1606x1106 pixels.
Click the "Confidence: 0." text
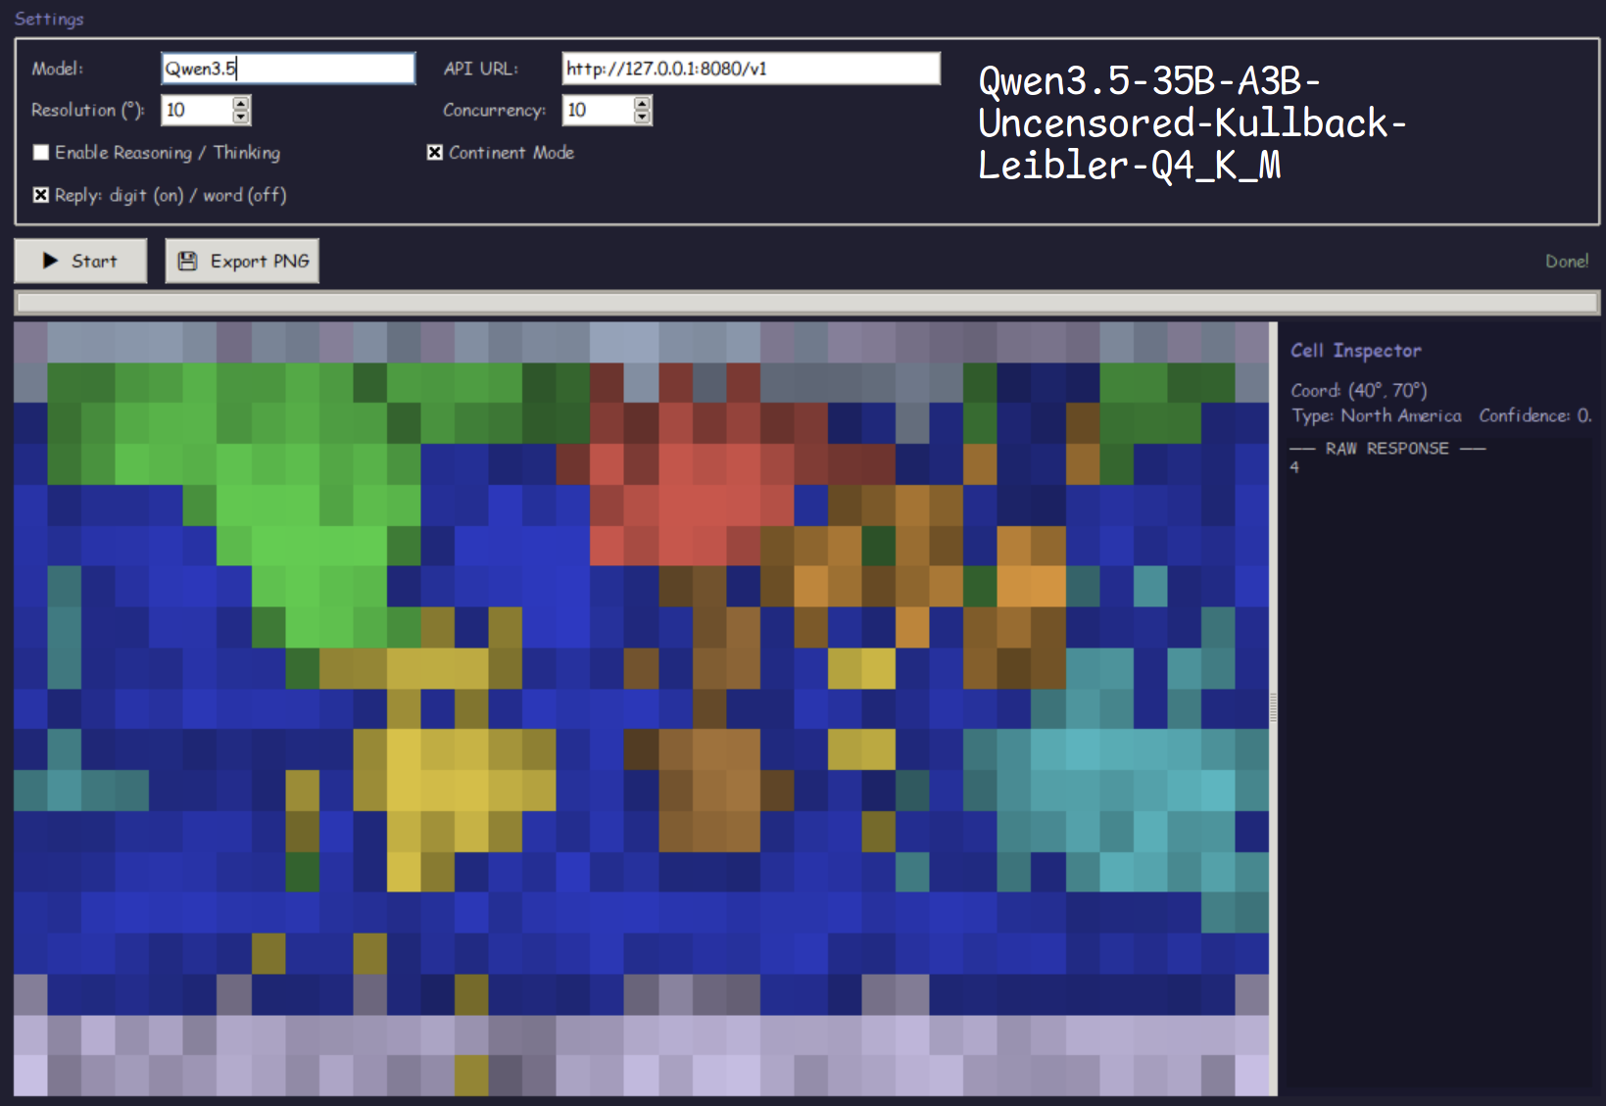click(1535, 416)
